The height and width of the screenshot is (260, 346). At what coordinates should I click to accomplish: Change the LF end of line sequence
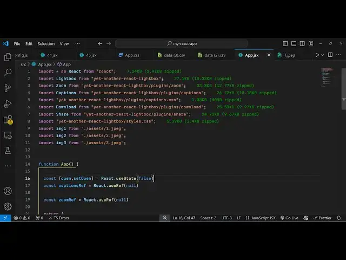[x=238, y=218]
